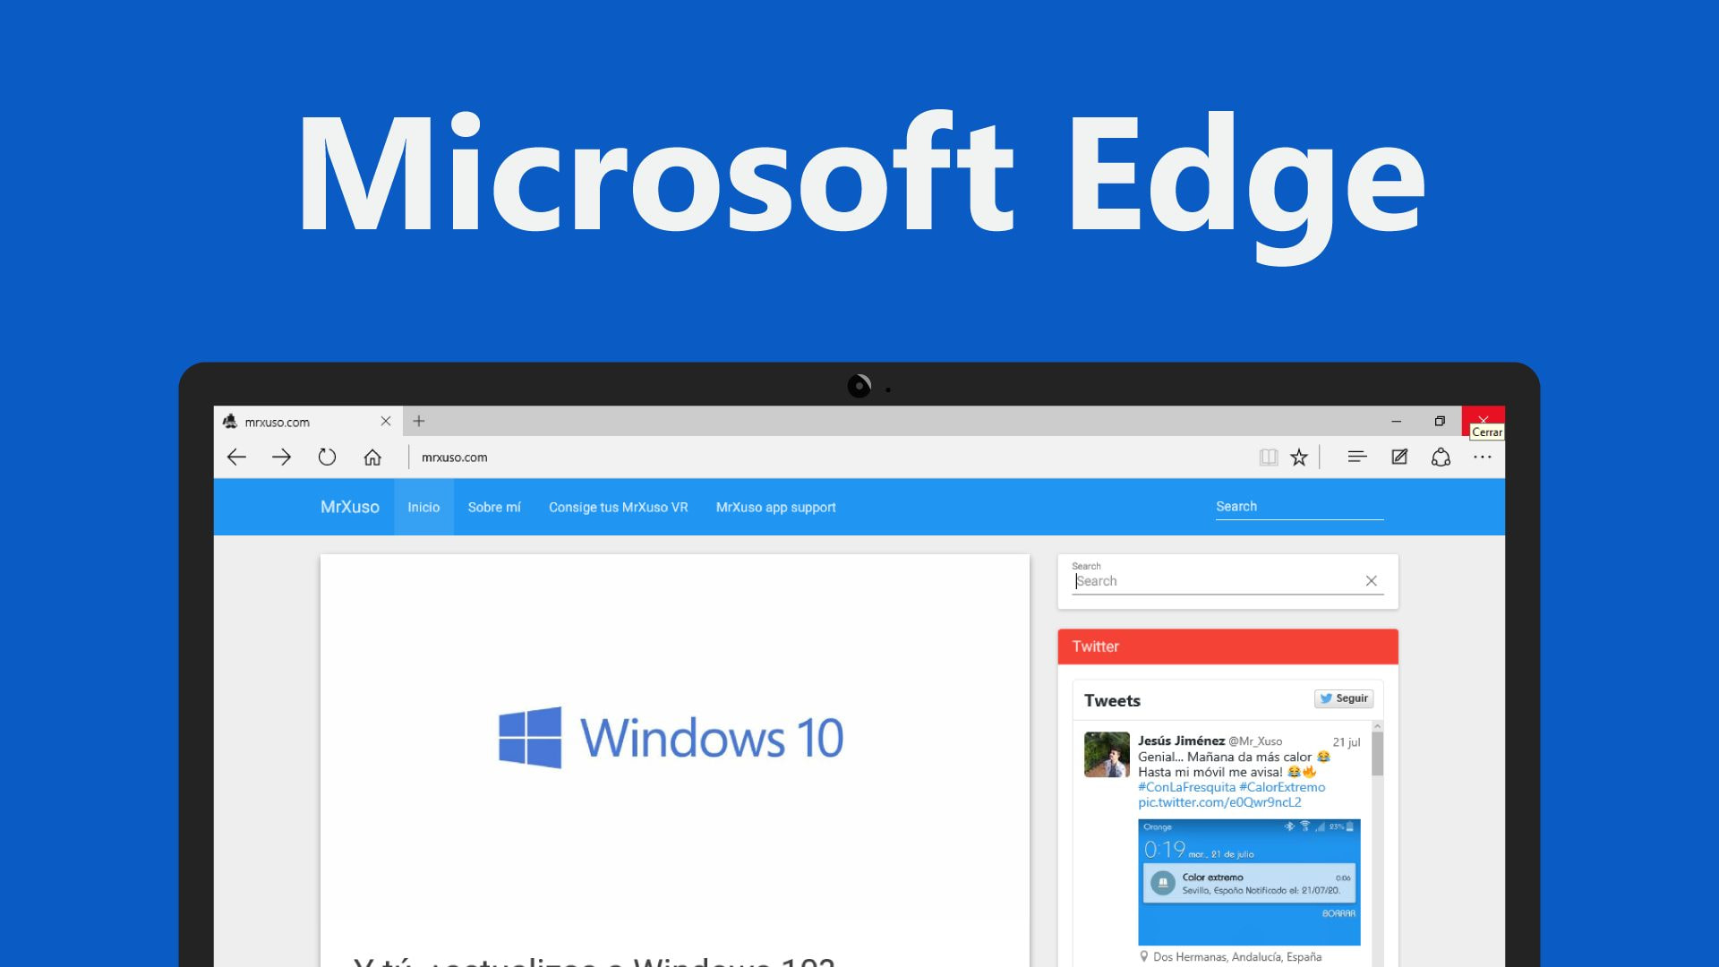
Task: Select the Tweets heading in widget
Action: click(1112, 700)
